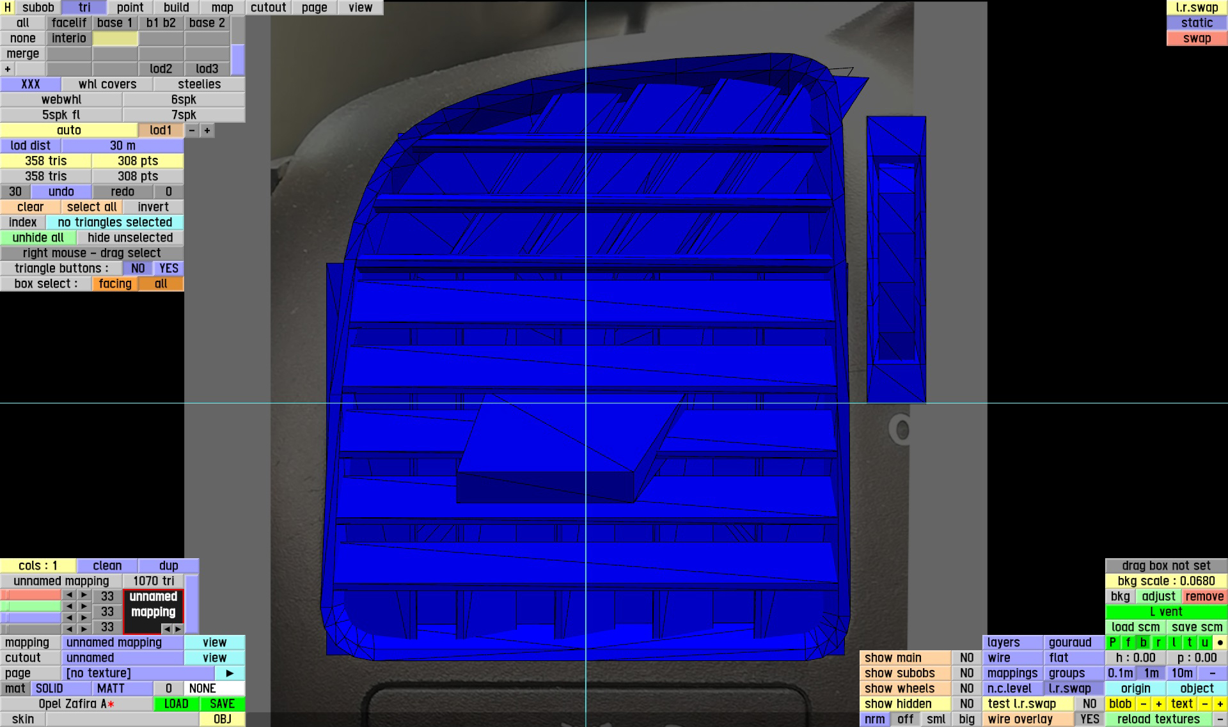
Task: Set triangle buttons to NO
Action: [x=138, y=269]
